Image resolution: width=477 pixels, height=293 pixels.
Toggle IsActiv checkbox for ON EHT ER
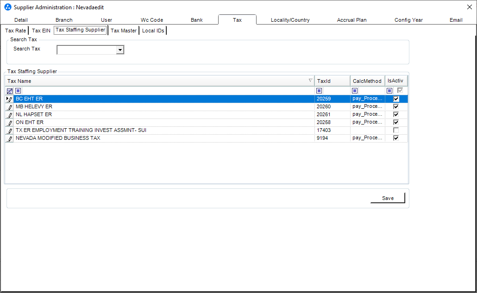(x=396, y=122)
